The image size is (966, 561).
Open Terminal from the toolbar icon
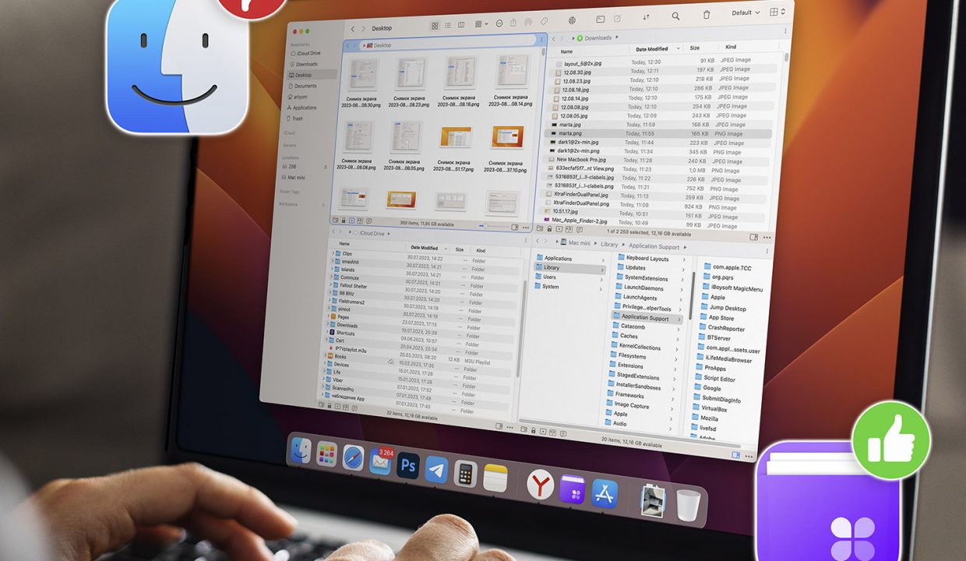click(601, 19)
